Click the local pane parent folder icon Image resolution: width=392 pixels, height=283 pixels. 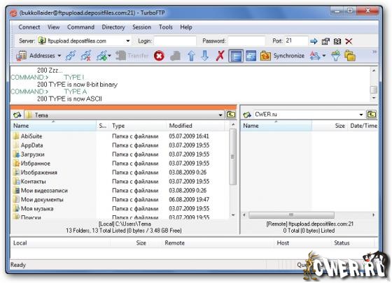point(230,115)
